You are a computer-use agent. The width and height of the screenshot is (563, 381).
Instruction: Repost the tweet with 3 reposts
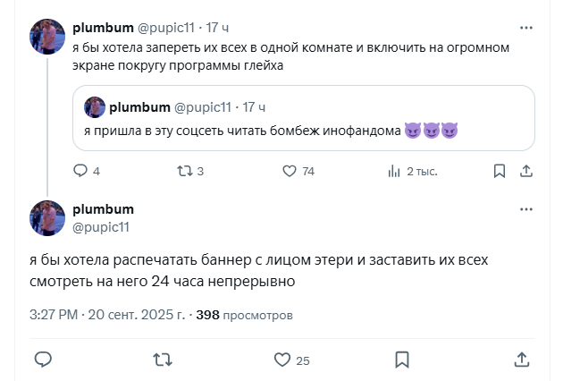click(185, 171)
